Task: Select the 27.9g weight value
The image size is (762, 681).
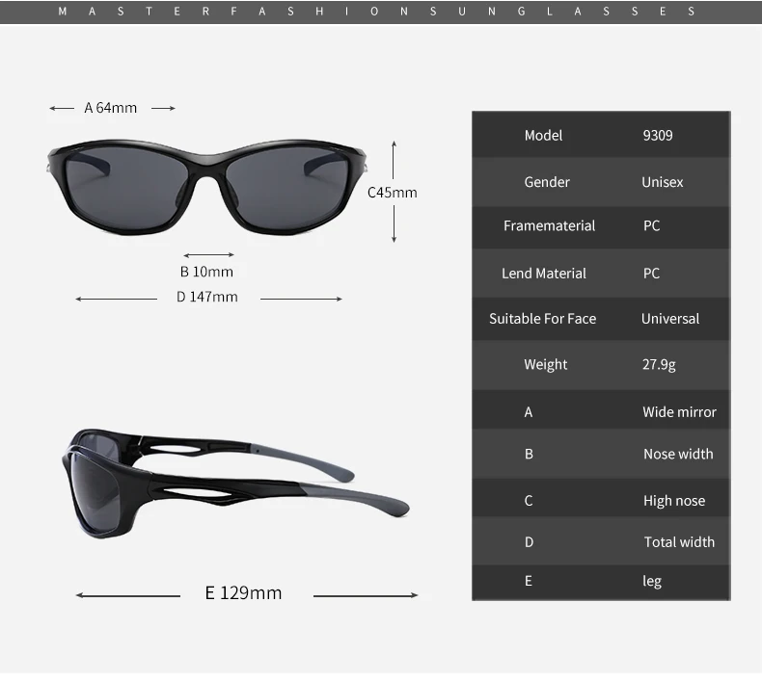Action: (659, 364)
